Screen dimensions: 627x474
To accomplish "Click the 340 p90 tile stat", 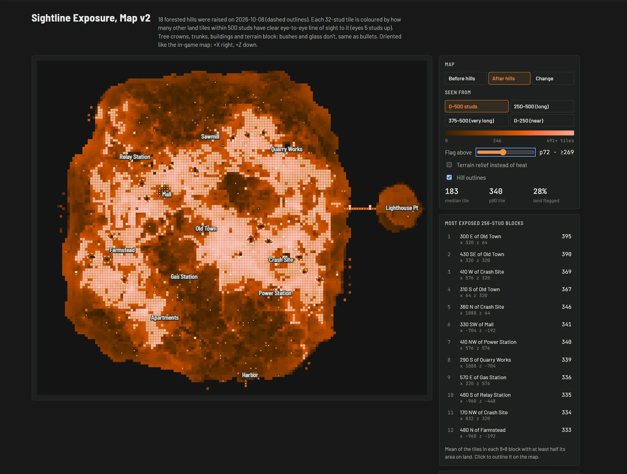I will (x=497, y=195).
